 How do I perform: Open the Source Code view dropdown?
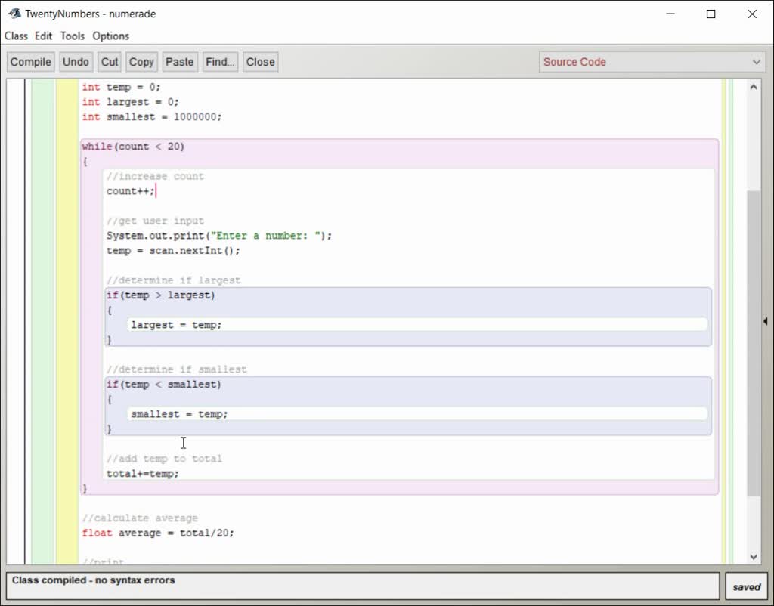652,62
